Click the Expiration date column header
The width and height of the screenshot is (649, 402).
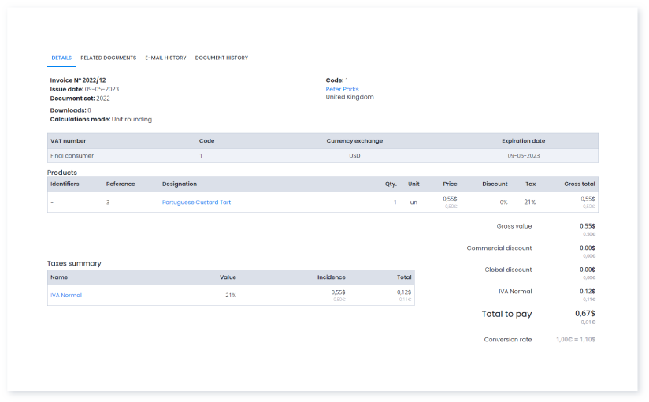(523, 141)
